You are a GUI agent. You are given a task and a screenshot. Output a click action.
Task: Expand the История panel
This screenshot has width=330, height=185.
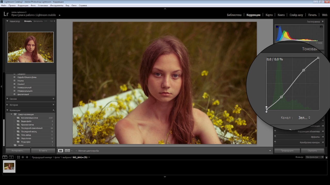7,105
